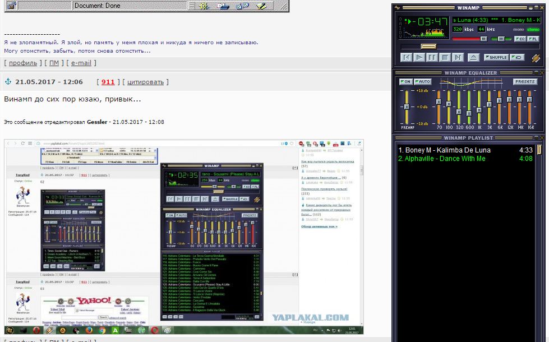Open the upper ПМ private message link
The height and width of the screenshot is (342, 549).
coord(54,63)
